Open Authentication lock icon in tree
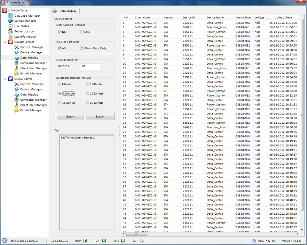Screen dimensions: 307x245 pyautogui.click(x=11, y=31)
